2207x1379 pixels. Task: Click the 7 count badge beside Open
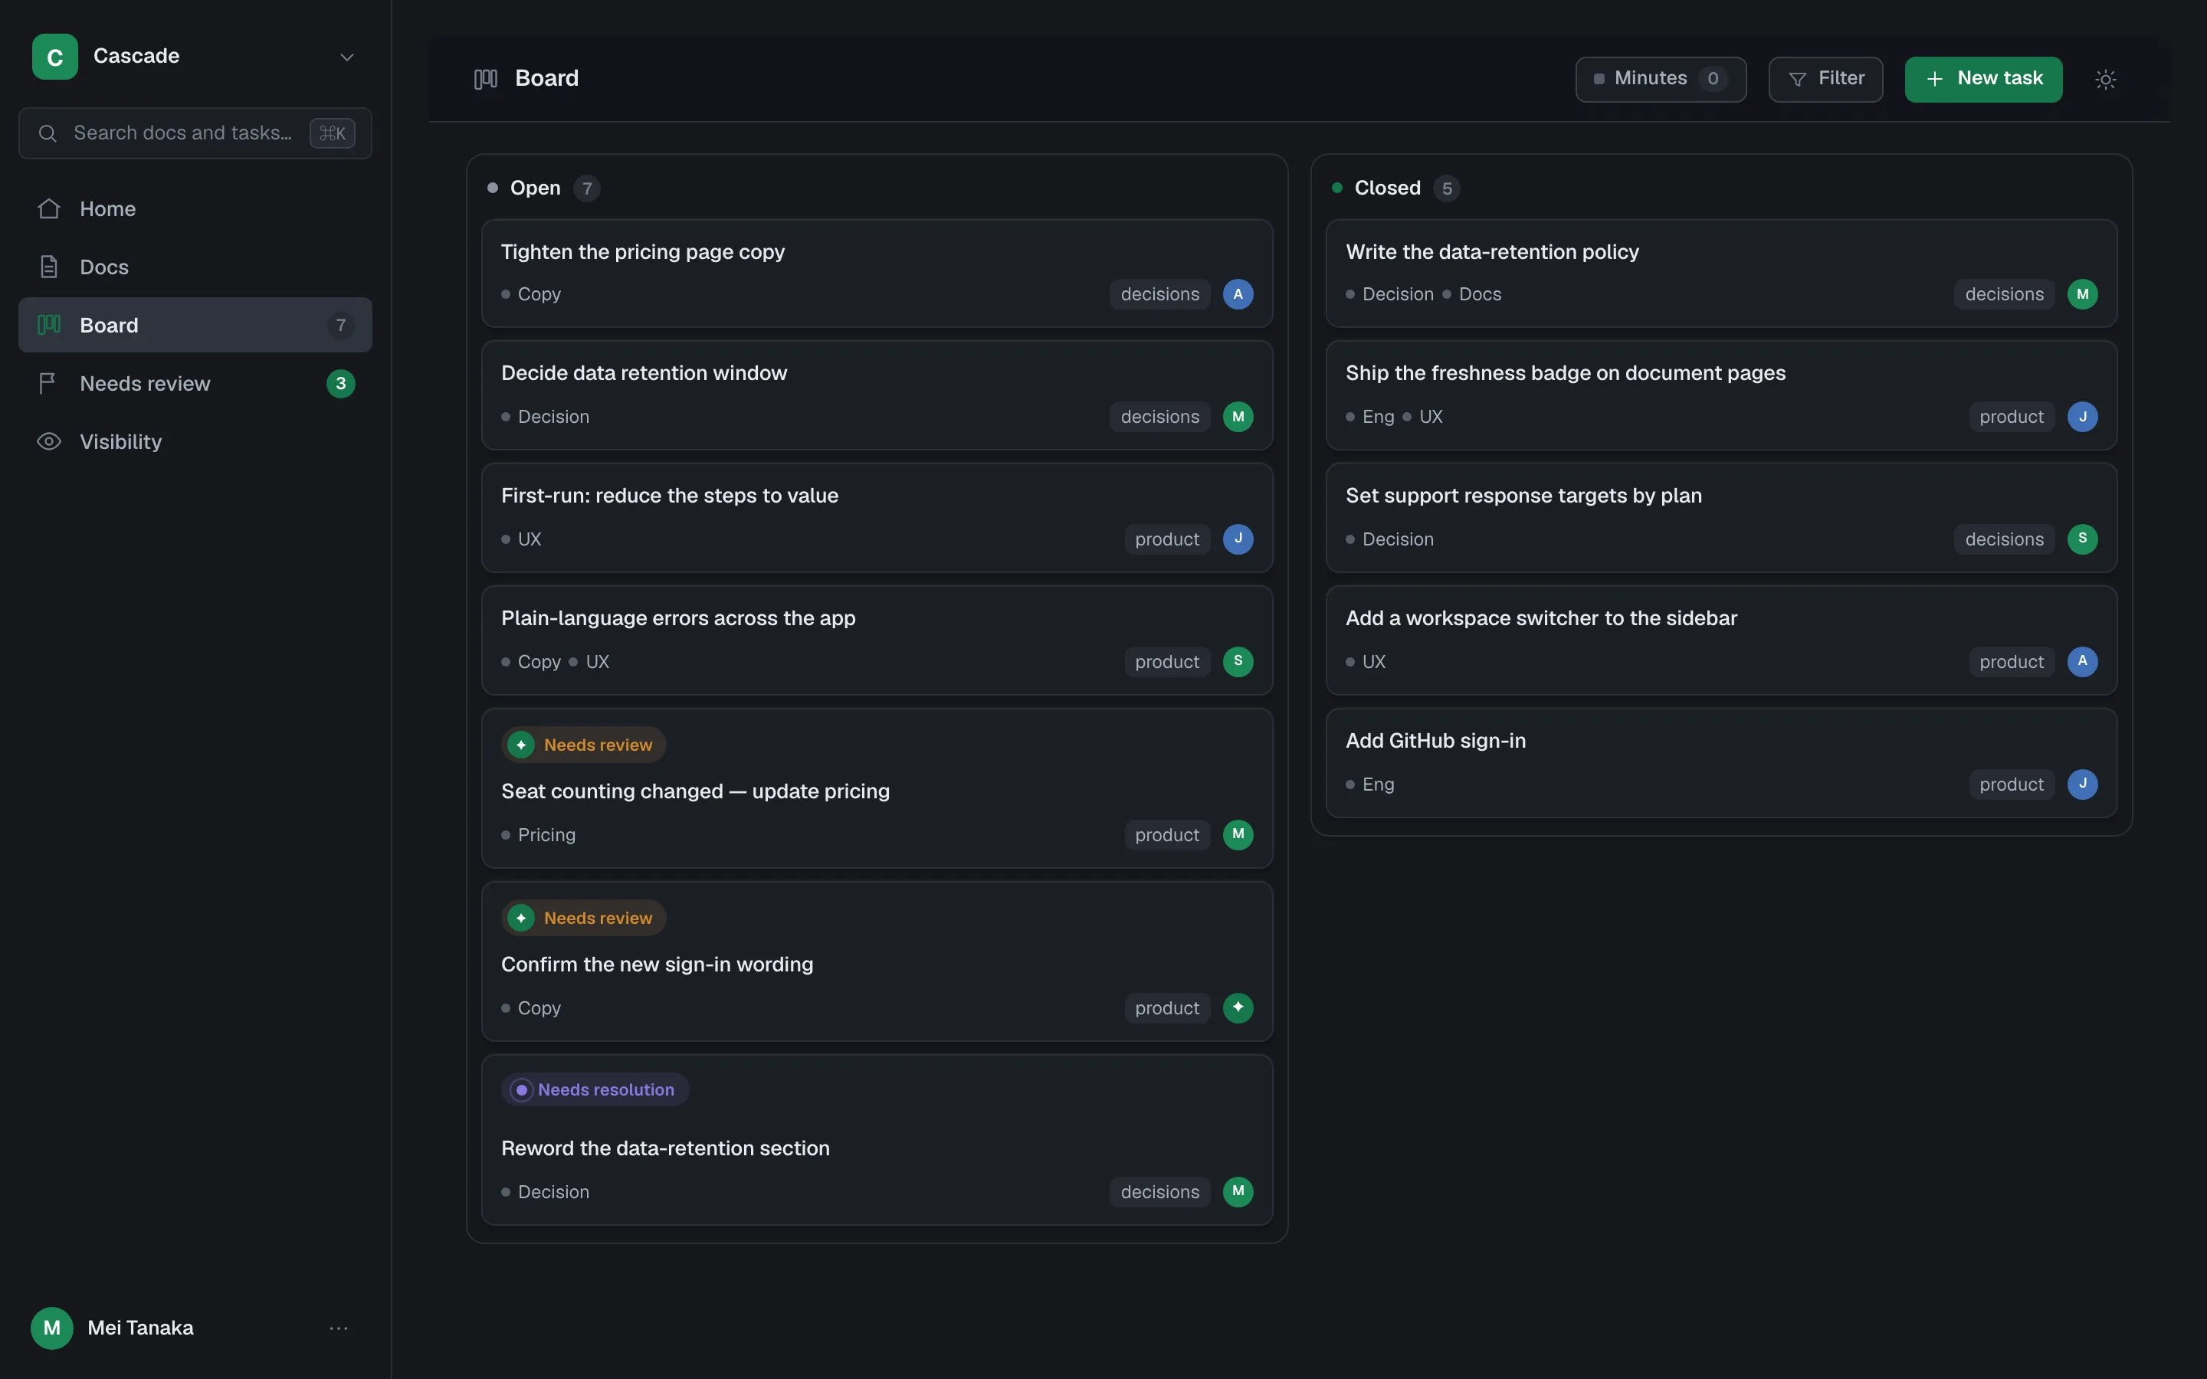587,188
